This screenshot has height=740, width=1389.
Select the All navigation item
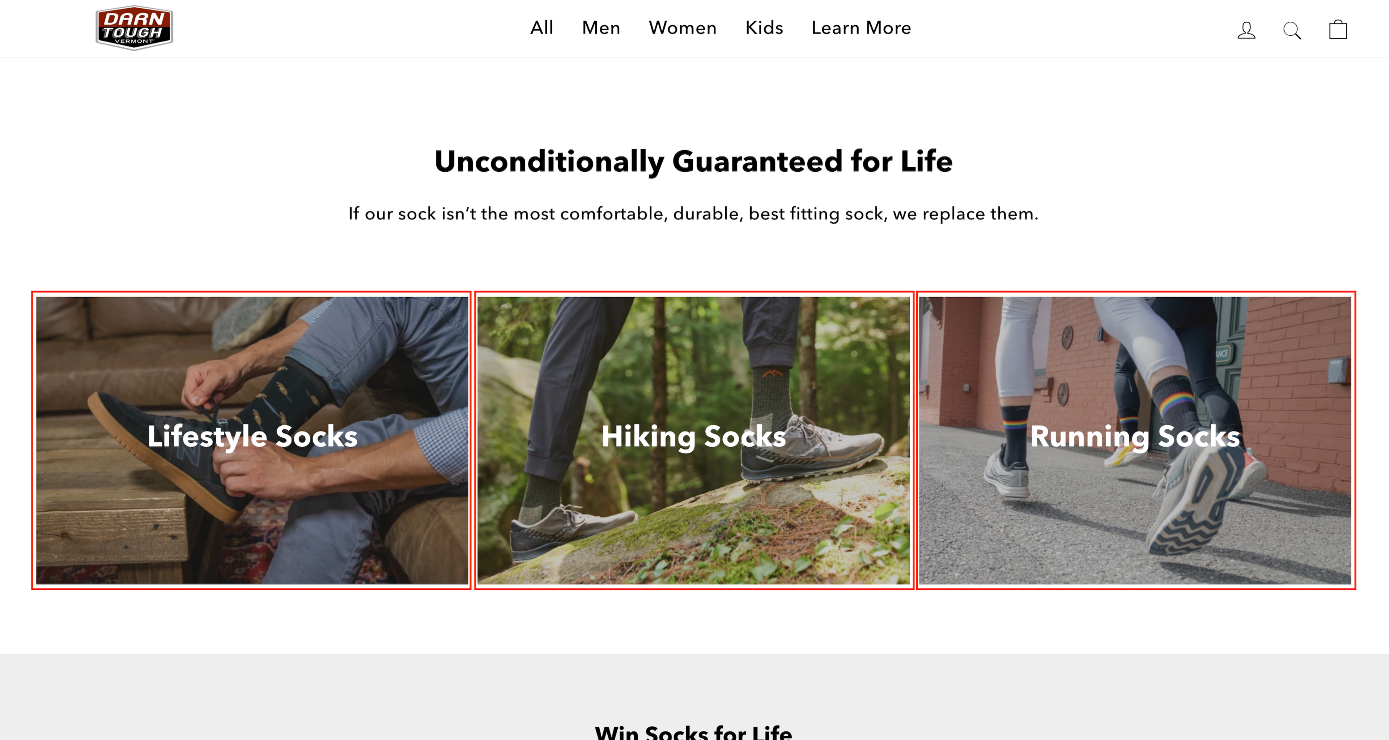point(541,28)
